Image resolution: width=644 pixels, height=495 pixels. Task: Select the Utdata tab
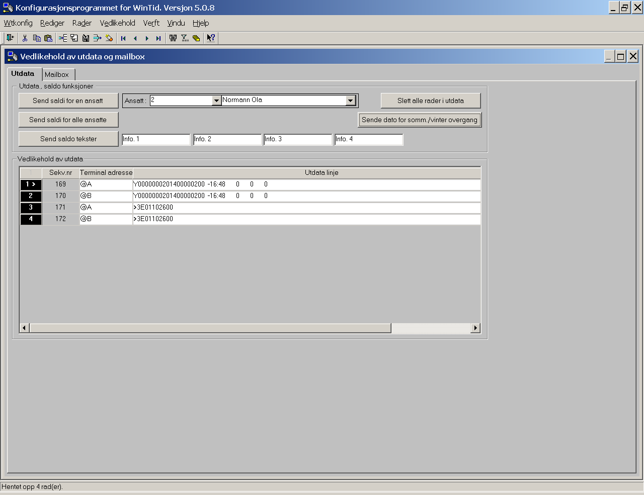click(x=23, y=73)
